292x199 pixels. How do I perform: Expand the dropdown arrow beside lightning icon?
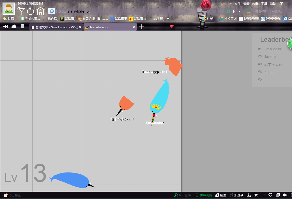239,11
